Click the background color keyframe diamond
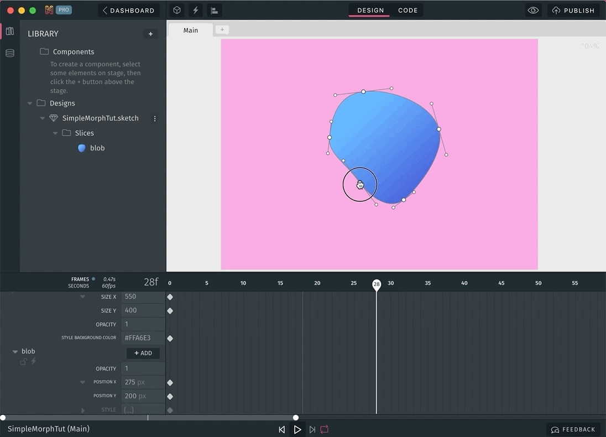 pos(170,339)
